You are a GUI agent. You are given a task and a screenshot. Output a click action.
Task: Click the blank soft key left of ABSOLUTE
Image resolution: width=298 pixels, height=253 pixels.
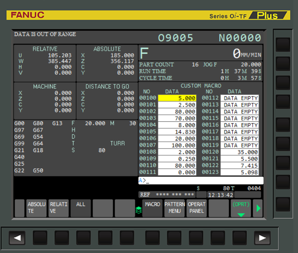tap(20, 208)
